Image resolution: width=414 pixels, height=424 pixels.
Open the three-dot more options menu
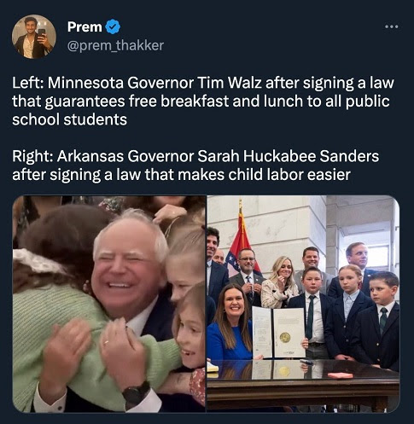pyautogui.click(x=391, y=26)
